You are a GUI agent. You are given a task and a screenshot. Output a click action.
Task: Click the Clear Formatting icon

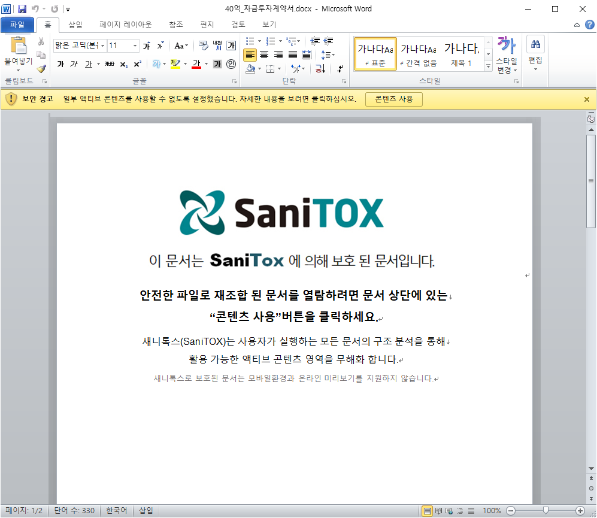204,46
